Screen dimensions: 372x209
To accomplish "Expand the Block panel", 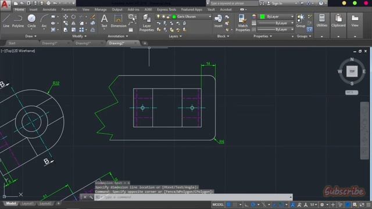I will (x=223, y=36).
